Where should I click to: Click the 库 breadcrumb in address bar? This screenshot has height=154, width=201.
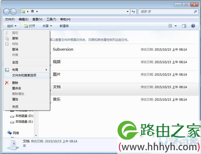pos(32,11)
